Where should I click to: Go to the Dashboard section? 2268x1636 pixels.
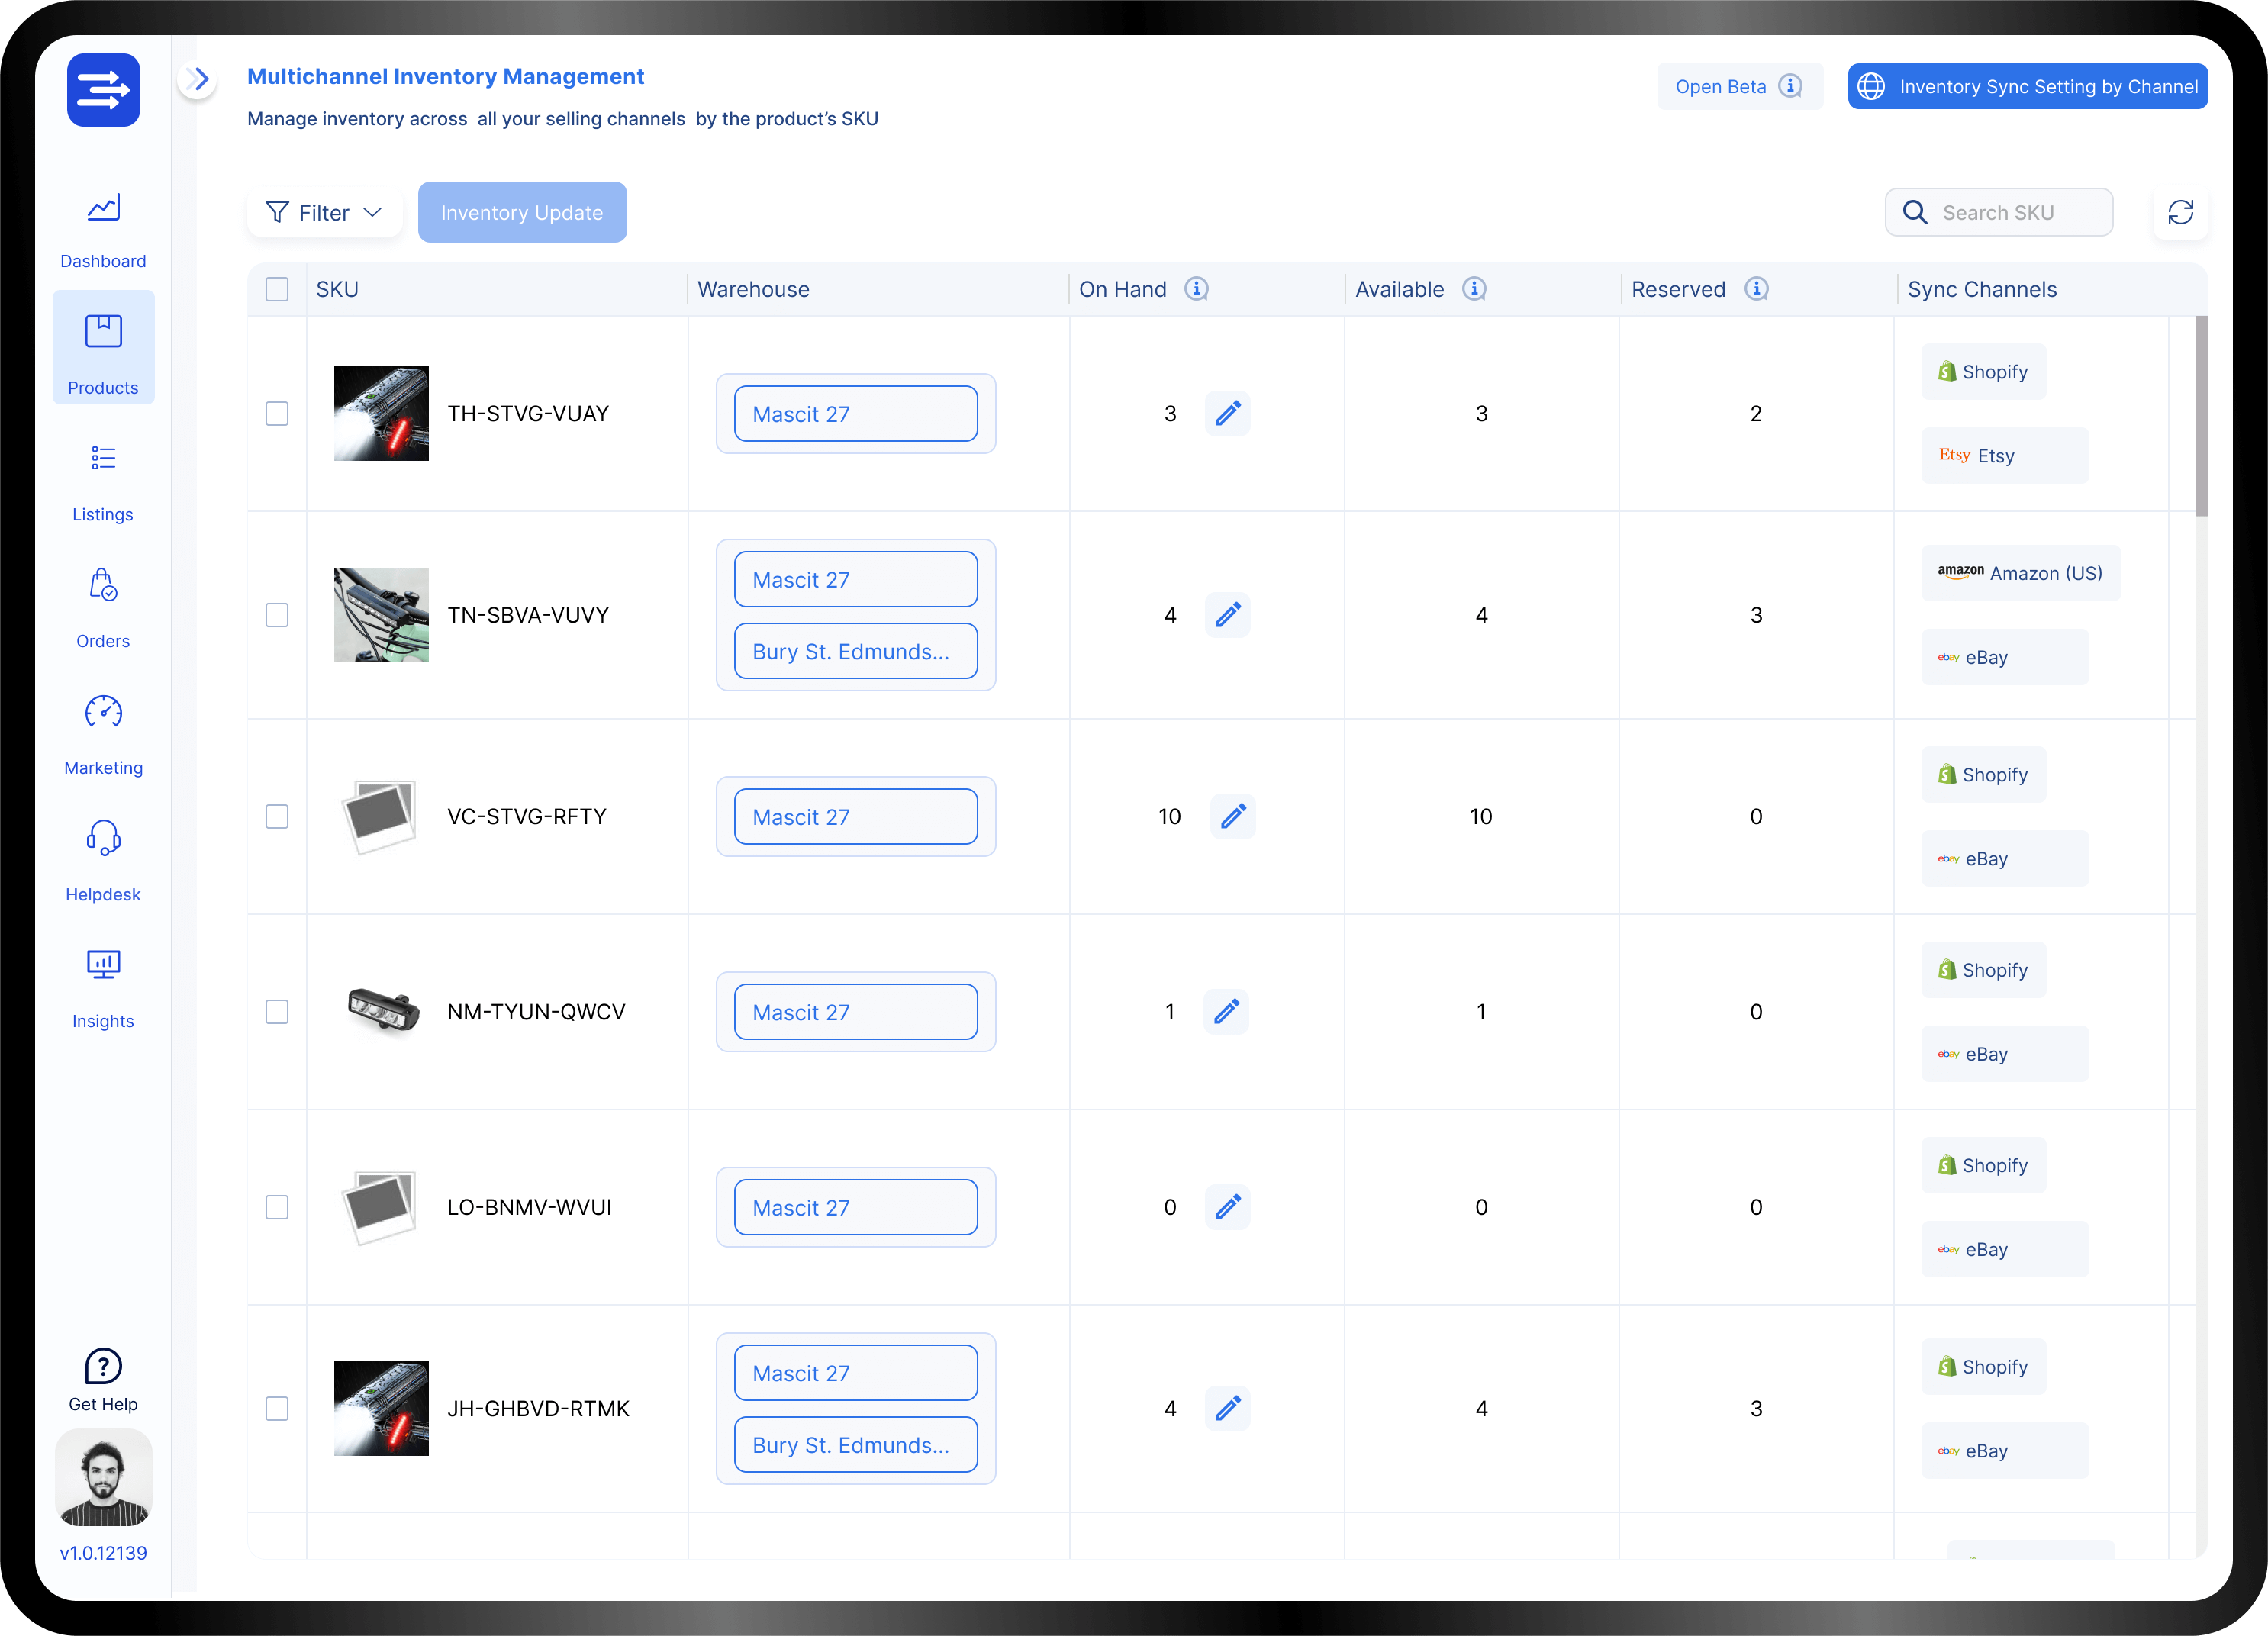(x=103, y=228)
